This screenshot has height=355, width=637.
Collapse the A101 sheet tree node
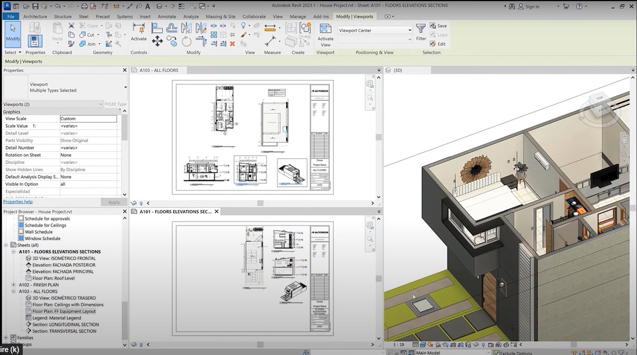pyautogui.click(x=14, y=252)
